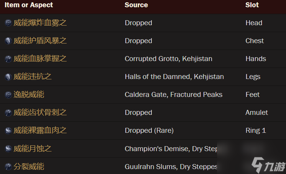The height and width of the screenshot is (174, 286).
Task: Click the Source column header
Action: pyautogui.click(x=136, y=5)
